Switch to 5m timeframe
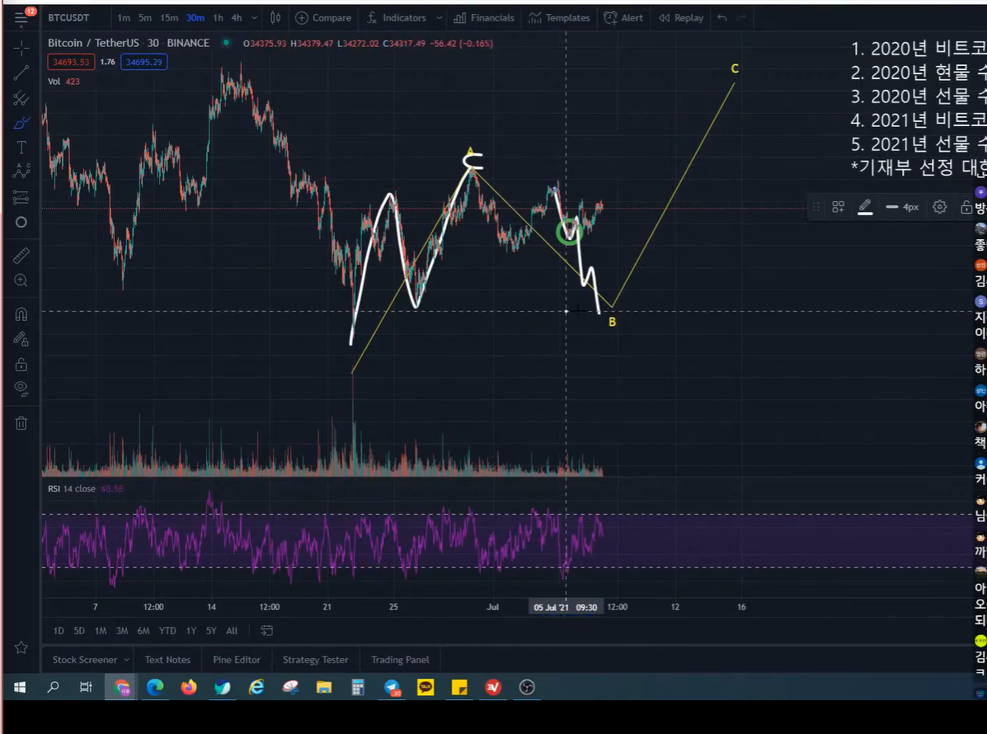The image size is (987, 734). pyautogui.click(x=145, y=17)
